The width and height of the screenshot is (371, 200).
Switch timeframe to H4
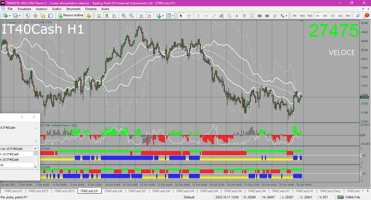coord(325,16)
